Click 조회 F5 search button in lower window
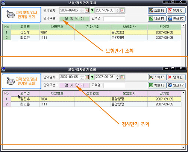The width and height of the screenshot is (188, 152). pos(157,77)
